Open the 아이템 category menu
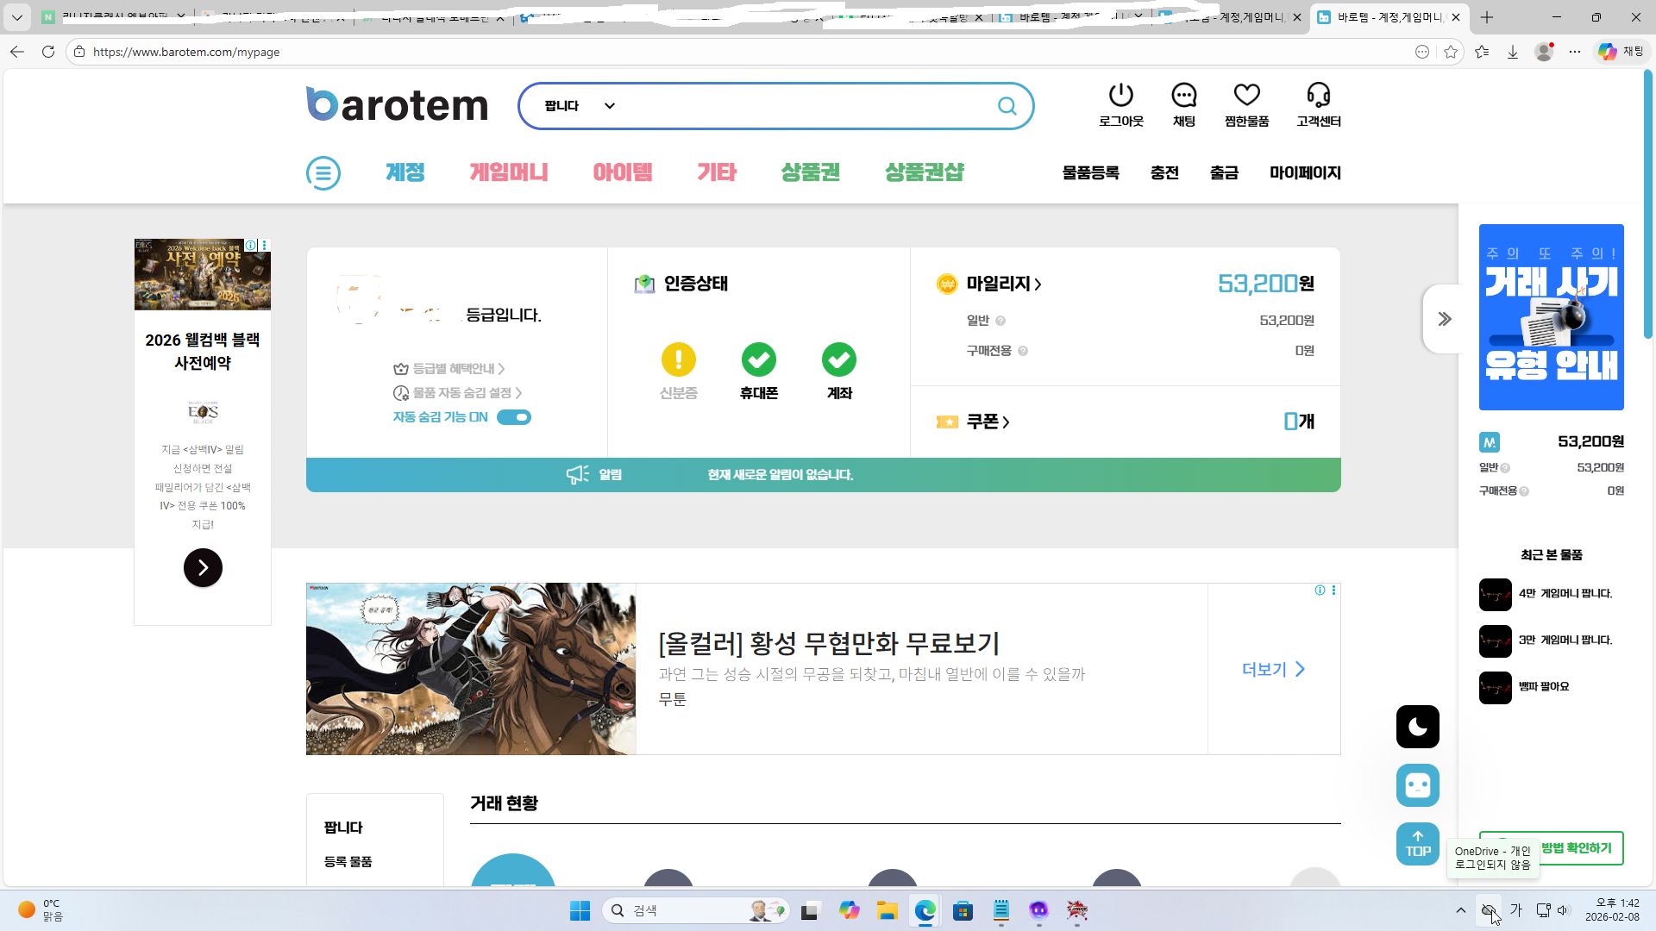 (x=623, y=172)
